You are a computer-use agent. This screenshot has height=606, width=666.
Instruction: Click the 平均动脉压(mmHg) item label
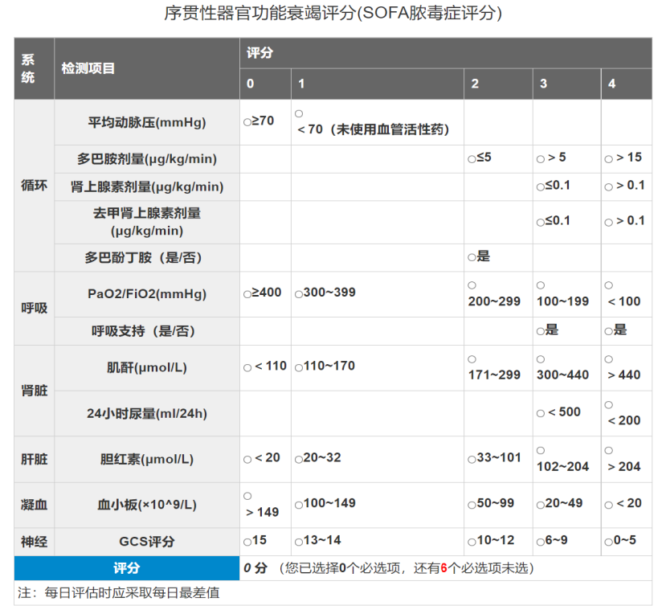147,122
